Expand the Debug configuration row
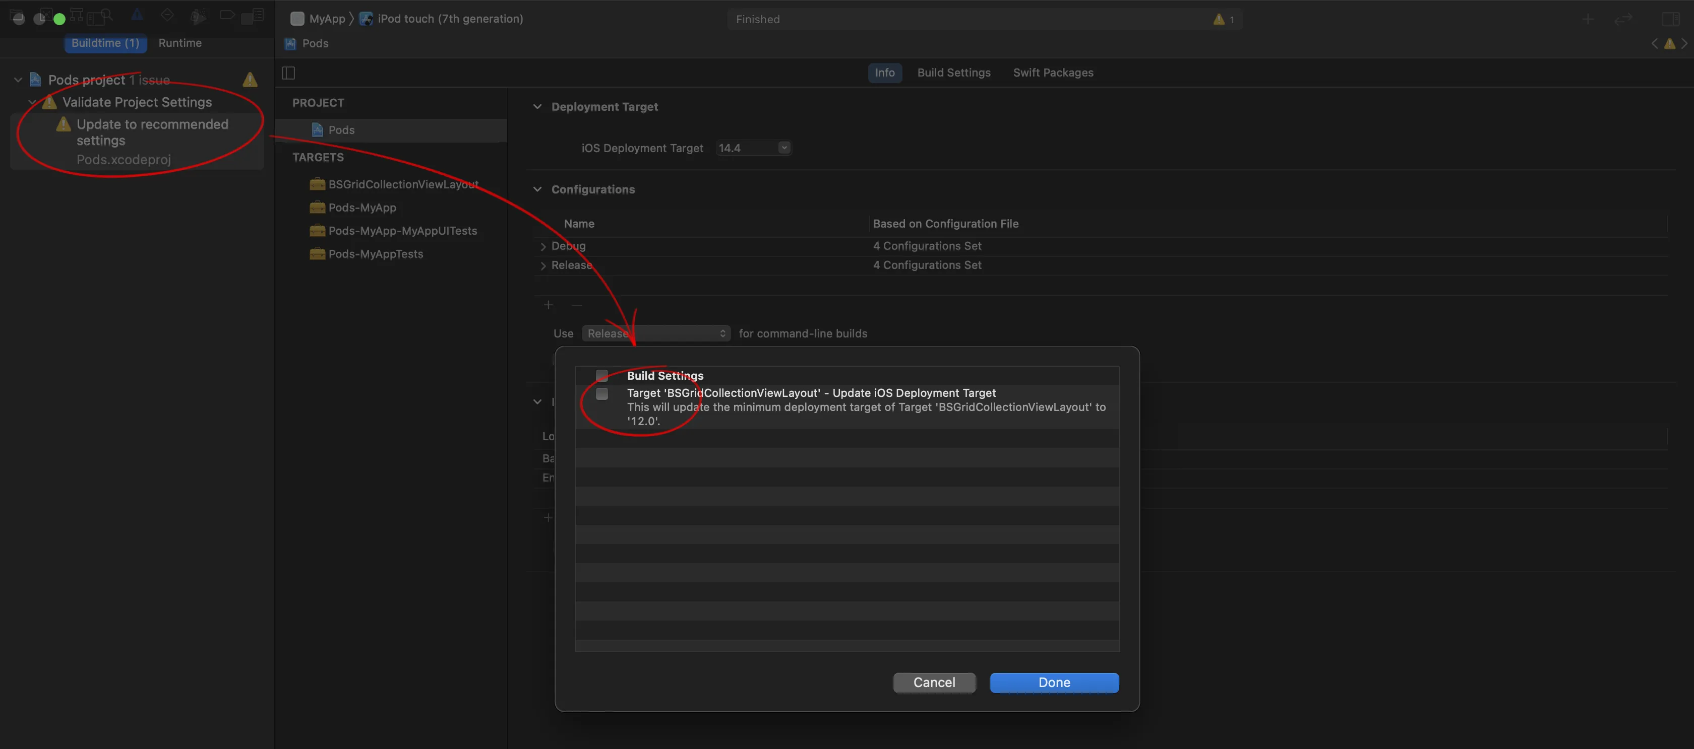The width and height of the screenshot is (1694, 749). point(543,246)
